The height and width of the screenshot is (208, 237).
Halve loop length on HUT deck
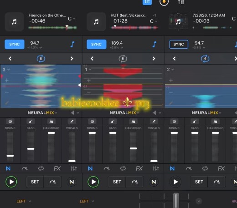tap(92, 59)
